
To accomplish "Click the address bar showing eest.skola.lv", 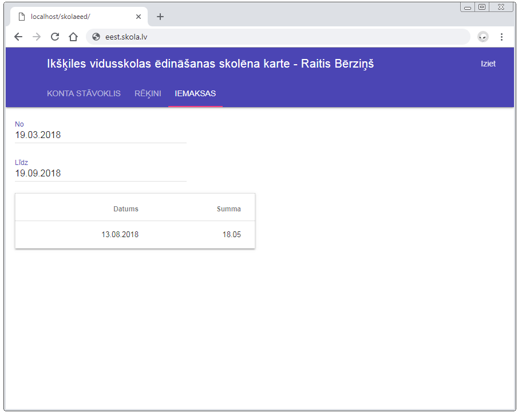I will click(x=278, y=37).
